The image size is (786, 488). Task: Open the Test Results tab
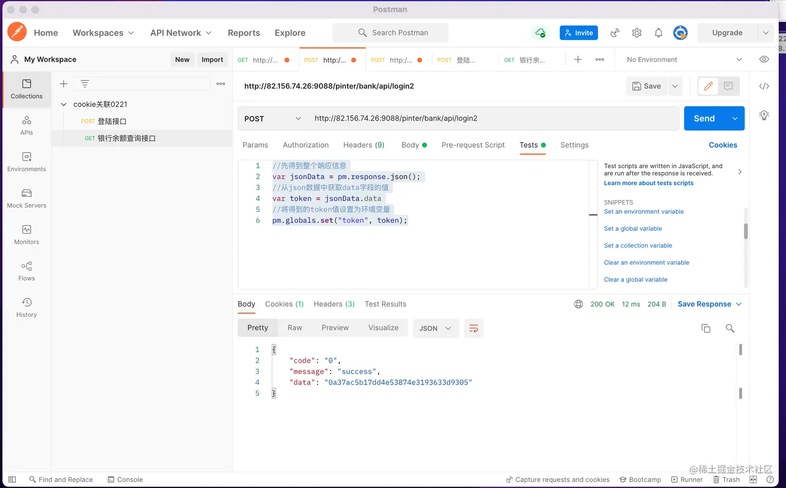pyautogui.click(x=386, y=304)
